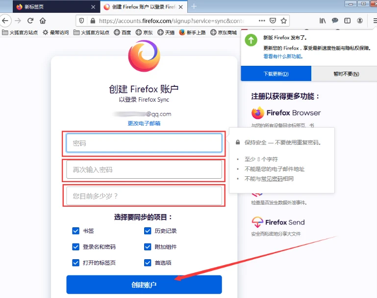Close the 新标签页 tab
377x298 pixels.
pos(93,7)
